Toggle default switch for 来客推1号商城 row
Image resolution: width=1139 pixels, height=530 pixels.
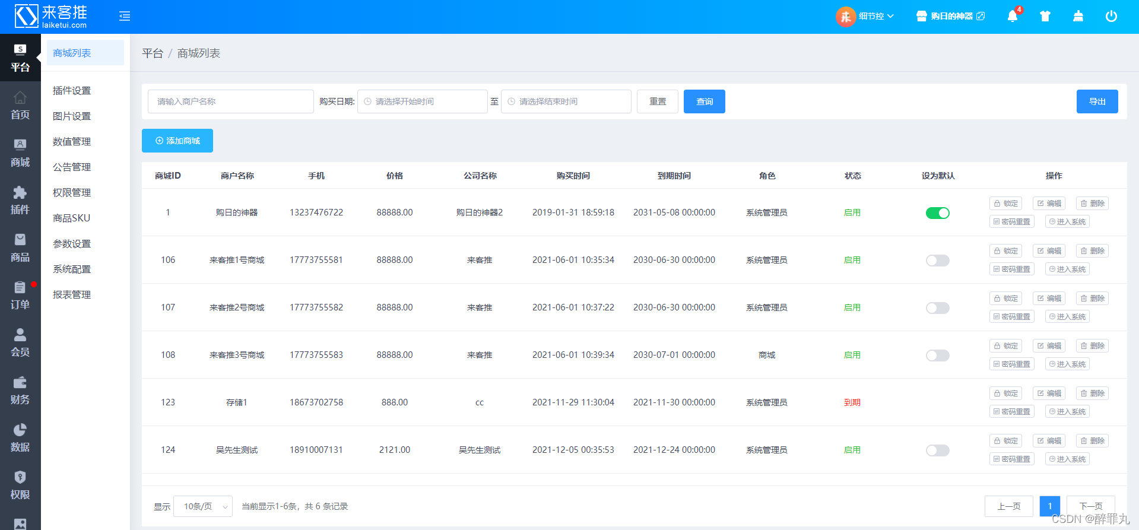click(x=938, y=261)
